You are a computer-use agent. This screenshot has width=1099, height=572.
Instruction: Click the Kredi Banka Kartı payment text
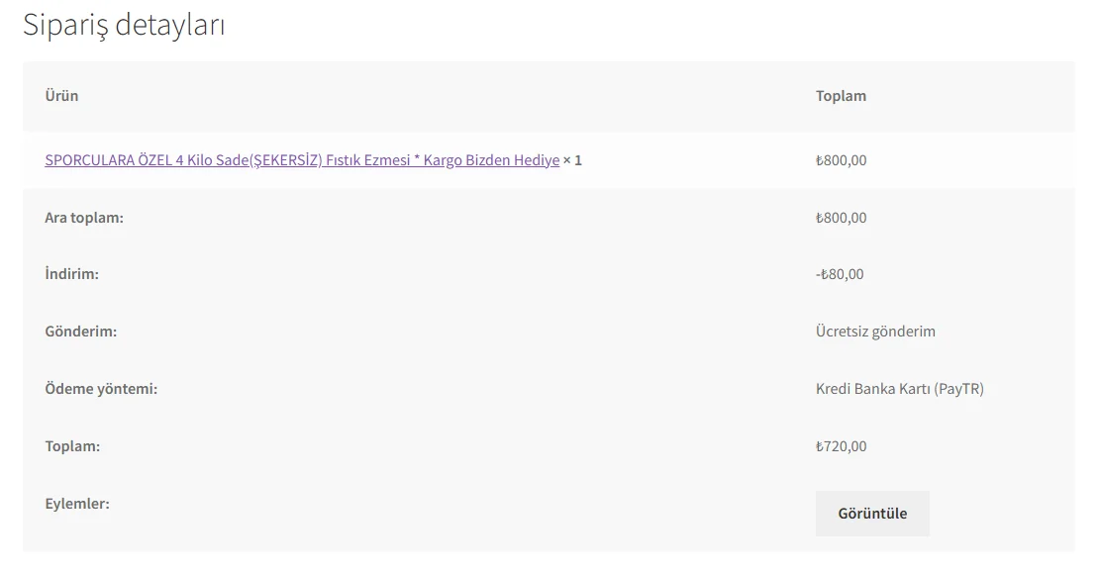(872, 389)
